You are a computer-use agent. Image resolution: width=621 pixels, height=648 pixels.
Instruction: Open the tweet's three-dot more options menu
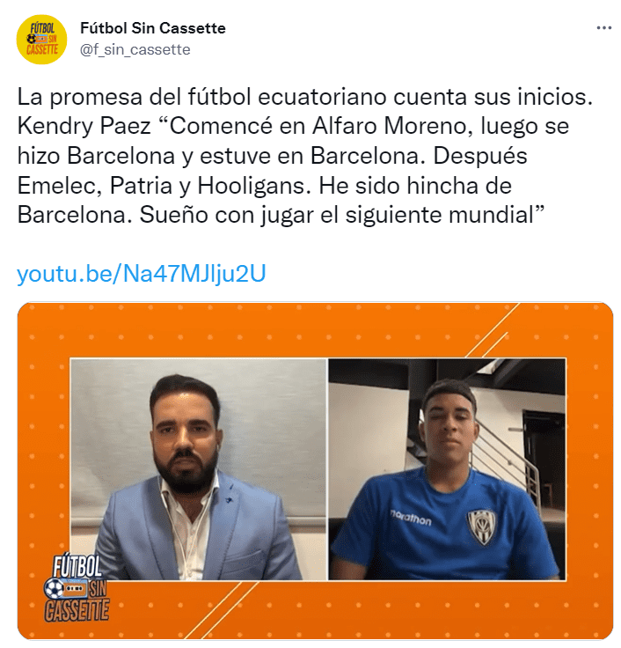pos(604,28)
